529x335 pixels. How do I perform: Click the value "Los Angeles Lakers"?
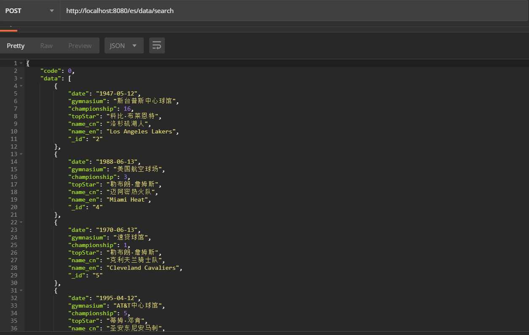pyautogui.click(x=142, y=131)
